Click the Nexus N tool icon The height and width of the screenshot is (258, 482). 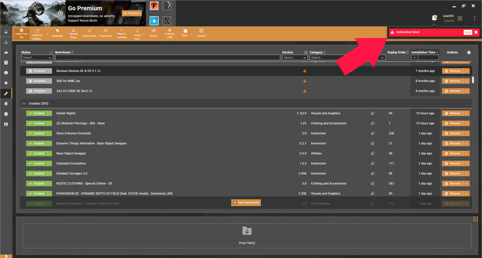click(x=167, y=21)
